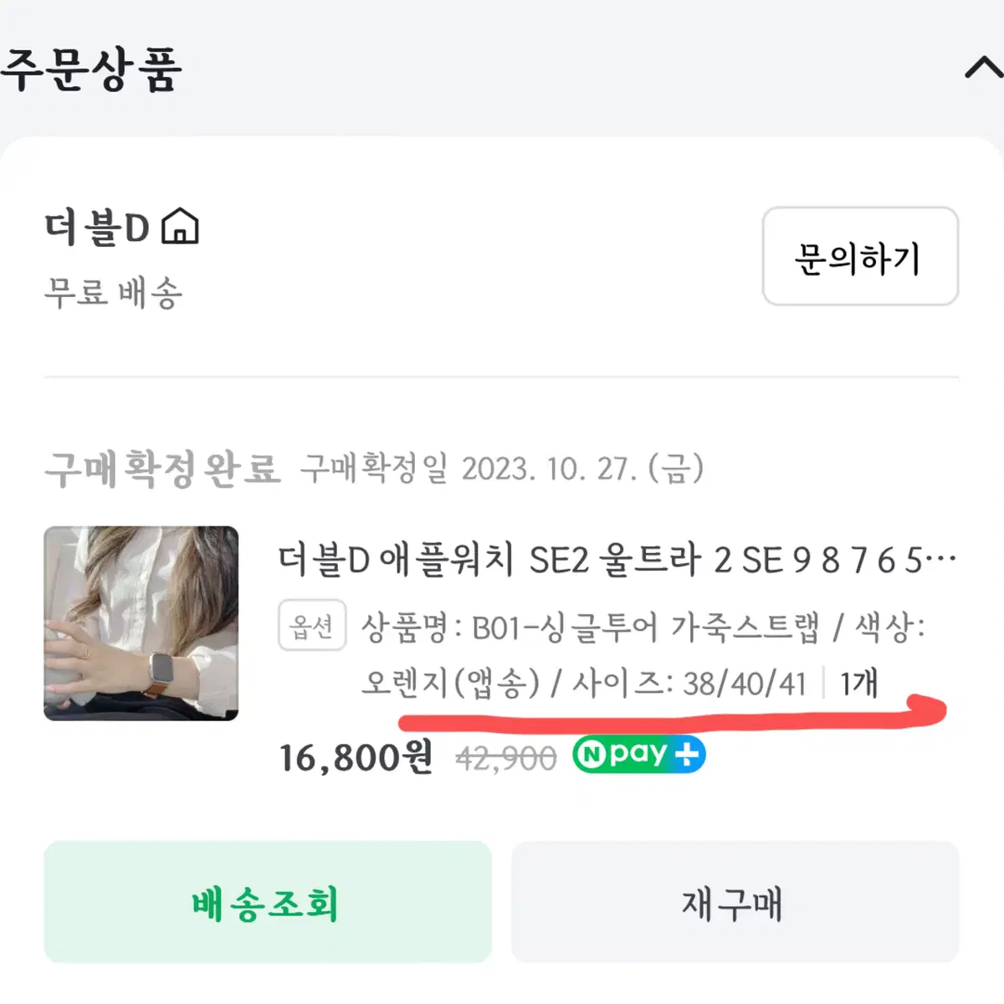Viewport: 1004px width, 1004px height.
Task: Click the 오렌지(앱송) color option text
Action: pos(451,683)
